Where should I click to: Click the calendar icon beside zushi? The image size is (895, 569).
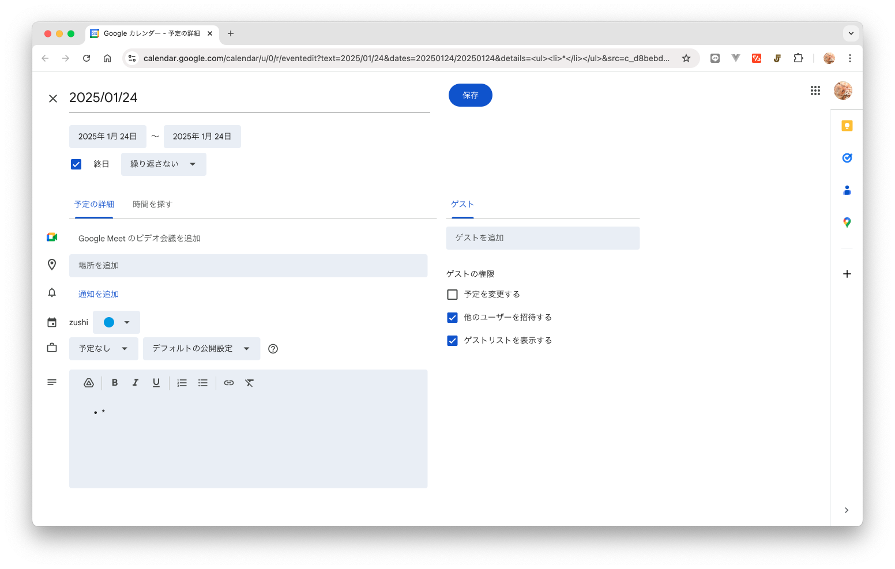tap(52, 322)
